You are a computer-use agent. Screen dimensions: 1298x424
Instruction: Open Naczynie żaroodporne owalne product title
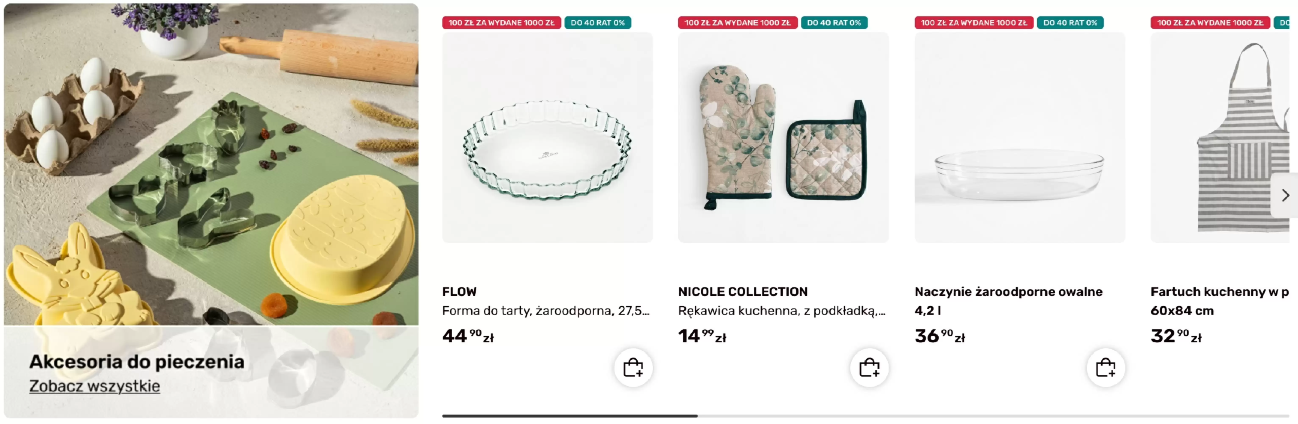click(x=1008, y=292)
